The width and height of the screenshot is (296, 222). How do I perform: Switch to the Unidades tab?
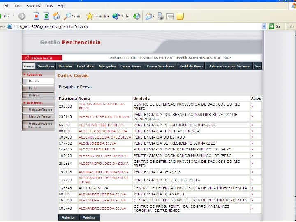tap(65, 66)
